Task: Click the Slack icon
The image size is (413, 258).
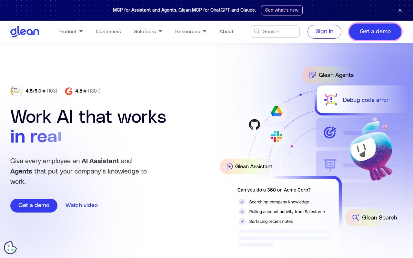Action: [277, 137]
